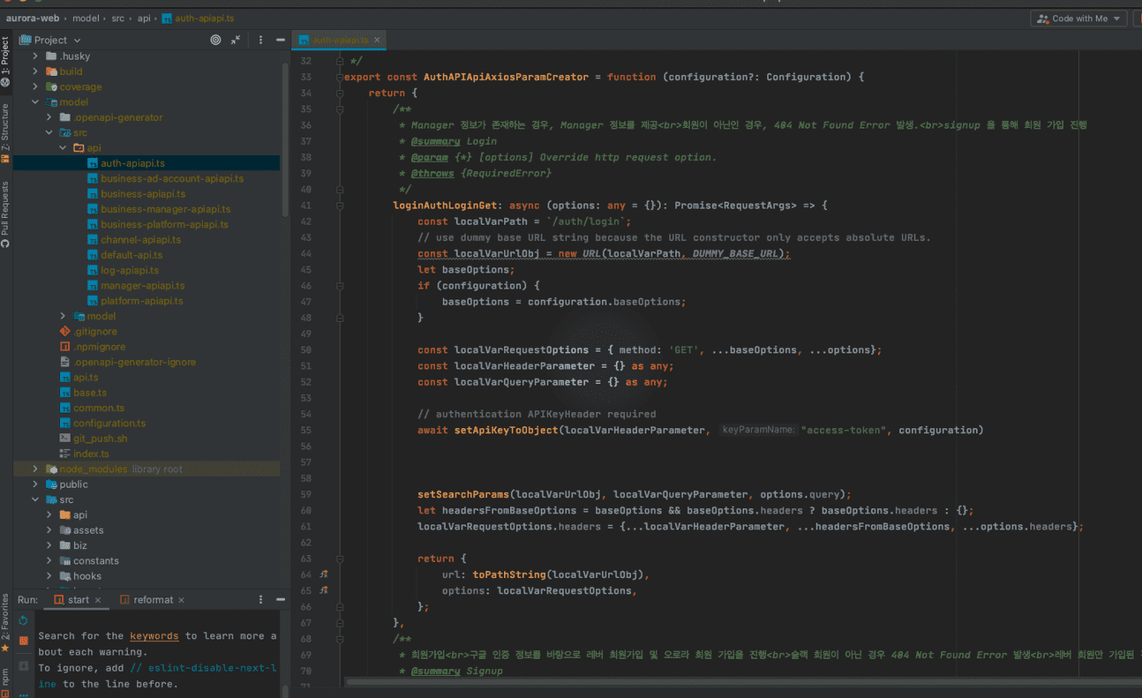Hide the Project tool window
The height and width of the screenshot is (698, 1142).
pos(280,40)
